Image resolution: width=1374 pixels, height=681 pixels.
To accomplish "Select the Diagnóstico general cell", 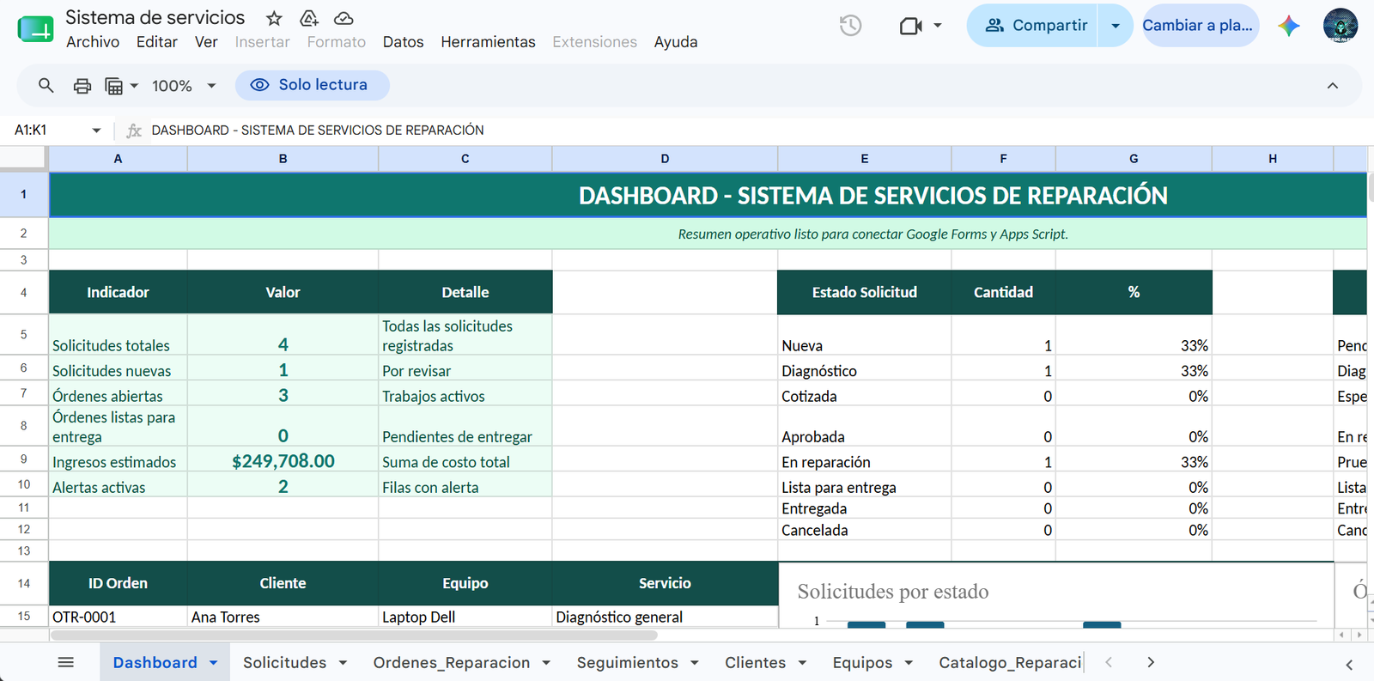I will pos(665,617).
